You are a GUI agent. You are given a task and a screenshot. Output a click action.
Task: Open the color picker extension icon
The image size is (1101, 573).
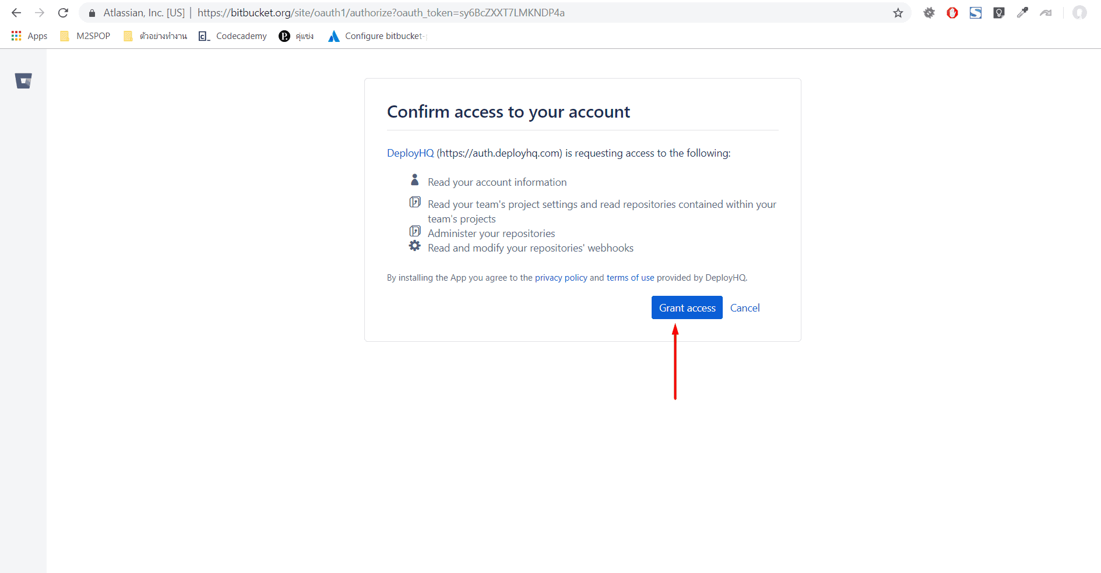pos(1022,12)
